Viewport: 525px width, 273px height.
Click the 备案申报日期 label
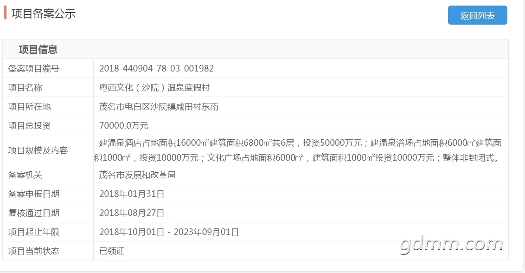click(x=34, y=194)
